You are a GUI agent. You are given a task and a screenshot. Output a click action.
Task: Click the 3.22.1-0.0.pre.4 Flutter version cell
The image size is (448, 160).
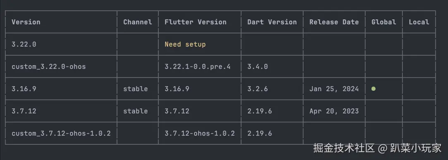click(x=197, y=67)
